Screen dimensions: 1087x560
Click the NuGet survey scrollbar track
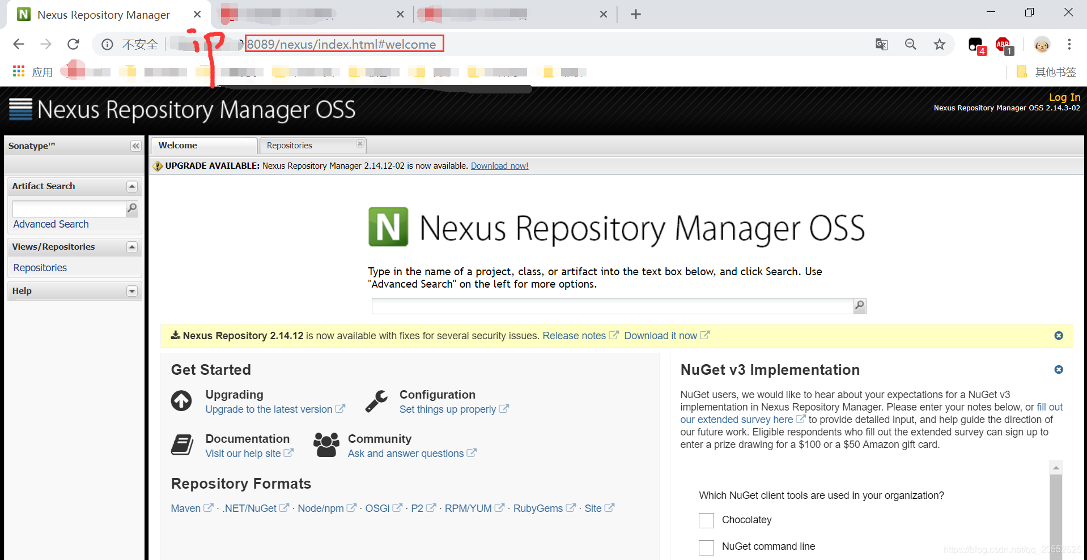[x=1056, y=516]
